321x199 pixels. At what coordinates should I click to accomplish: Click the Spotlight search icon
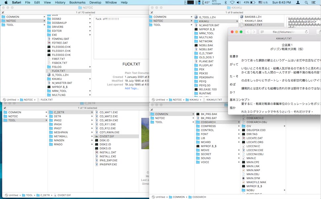[306, 2]
